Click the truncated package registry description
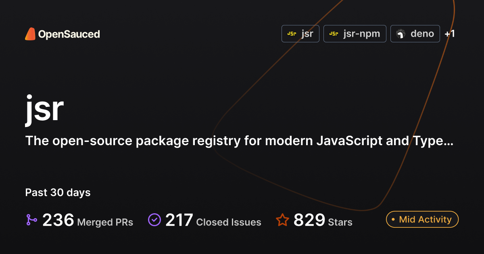 (240, 141)
